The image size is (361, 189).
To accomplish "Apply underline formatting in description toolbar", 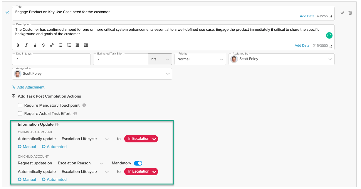I will click(x=35, y=45).
